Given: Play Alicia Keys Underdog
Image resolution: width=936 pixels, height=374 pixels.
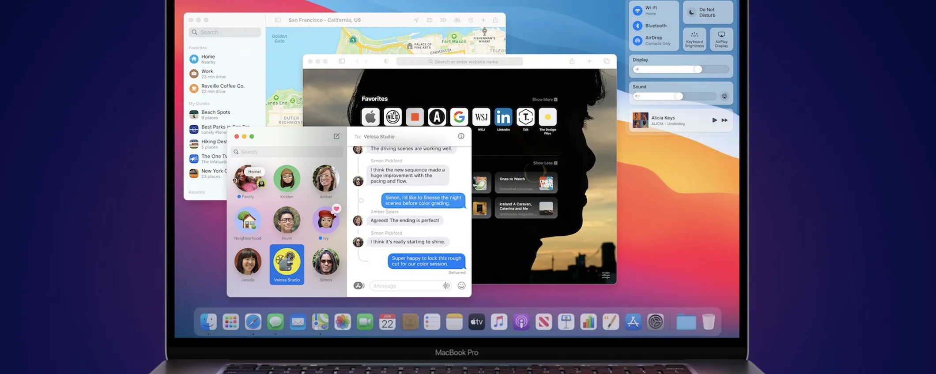Looking at the screenshot, I should click(714, 120).
